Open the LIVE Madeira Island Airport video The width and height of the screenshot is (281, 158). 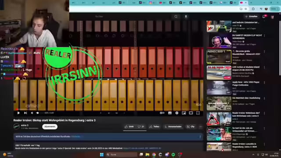pyautogui.click(x=219, y=72)
